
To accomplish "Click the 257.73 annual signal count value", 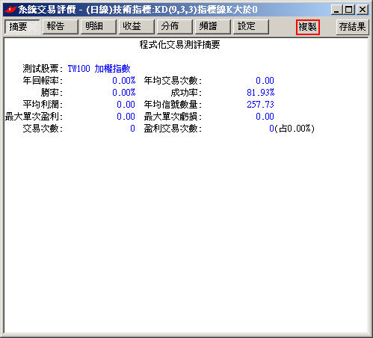I will point(260,105).
